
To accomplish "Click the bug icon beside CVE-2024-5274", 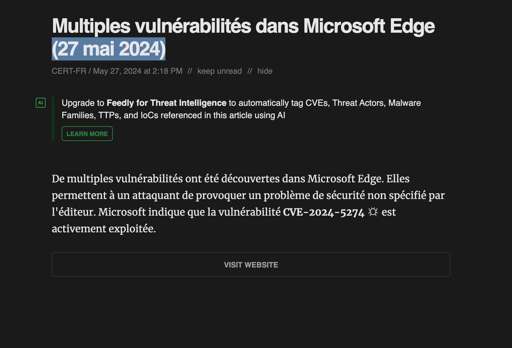I will 373,212.
